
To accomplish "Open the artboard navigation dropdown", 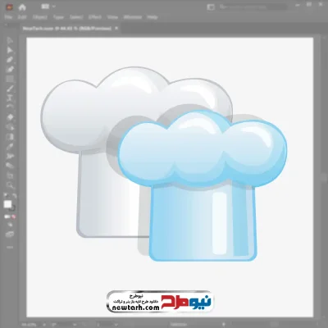I will click(x=116, y=325).
